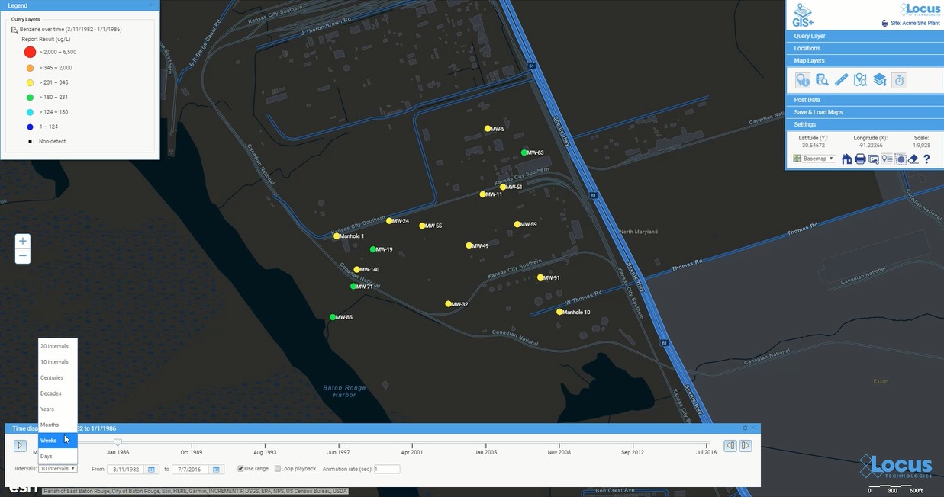Select Months interval option
Image resolution: width=944 pixels, height=497 pixels.
(x=58, y=425)
